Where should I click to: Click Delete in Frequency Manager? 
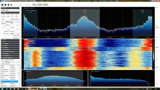11,60
